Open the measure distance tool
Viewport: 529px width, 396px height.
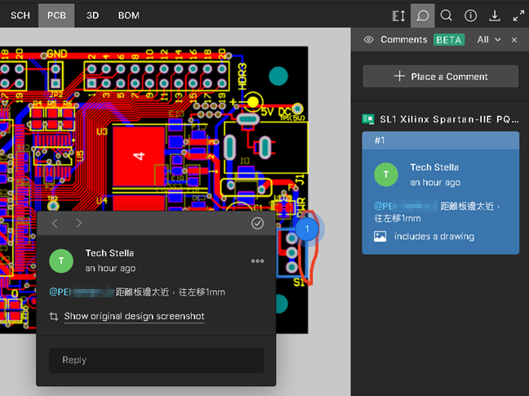pyautogui.click(x=398, y=16)
